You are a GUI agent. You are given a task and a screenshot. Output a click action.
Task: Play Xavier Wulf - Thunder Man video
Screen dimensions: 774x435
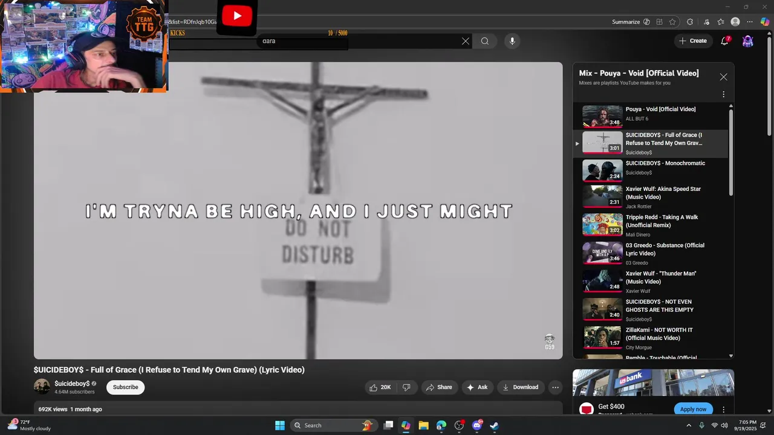[x=652, y=282]
